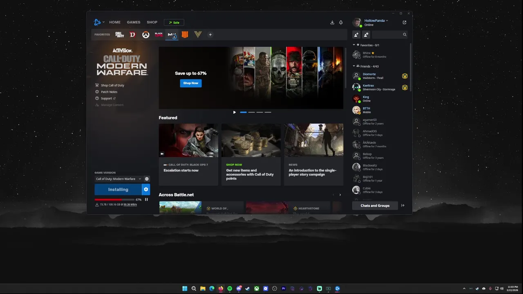Viewport: 523px width, 294px height.
Task: Open the notifications bell
Action: (x=341, y=22)
